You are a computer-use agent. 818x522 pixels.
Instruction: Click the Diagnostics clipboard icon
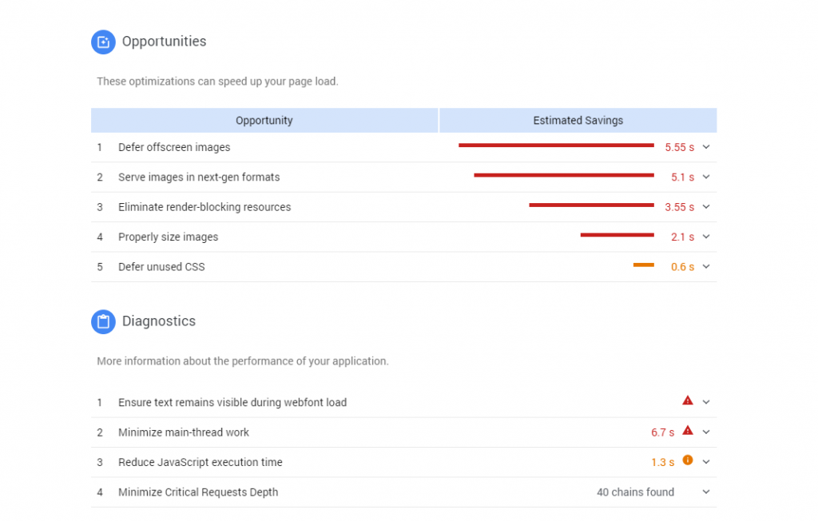coord(103,321)
